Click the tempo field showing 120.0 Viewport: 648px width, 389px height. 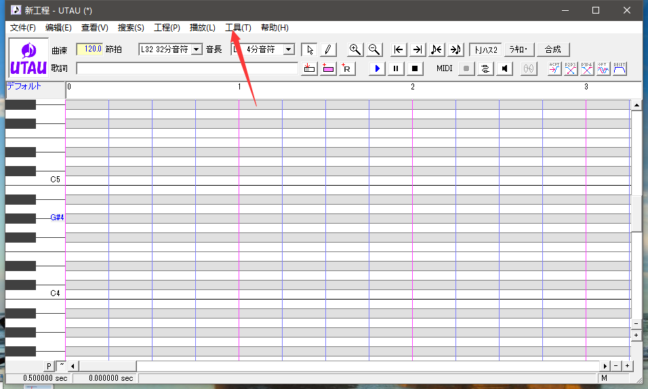pyautogui.click(x=89, y=49)
